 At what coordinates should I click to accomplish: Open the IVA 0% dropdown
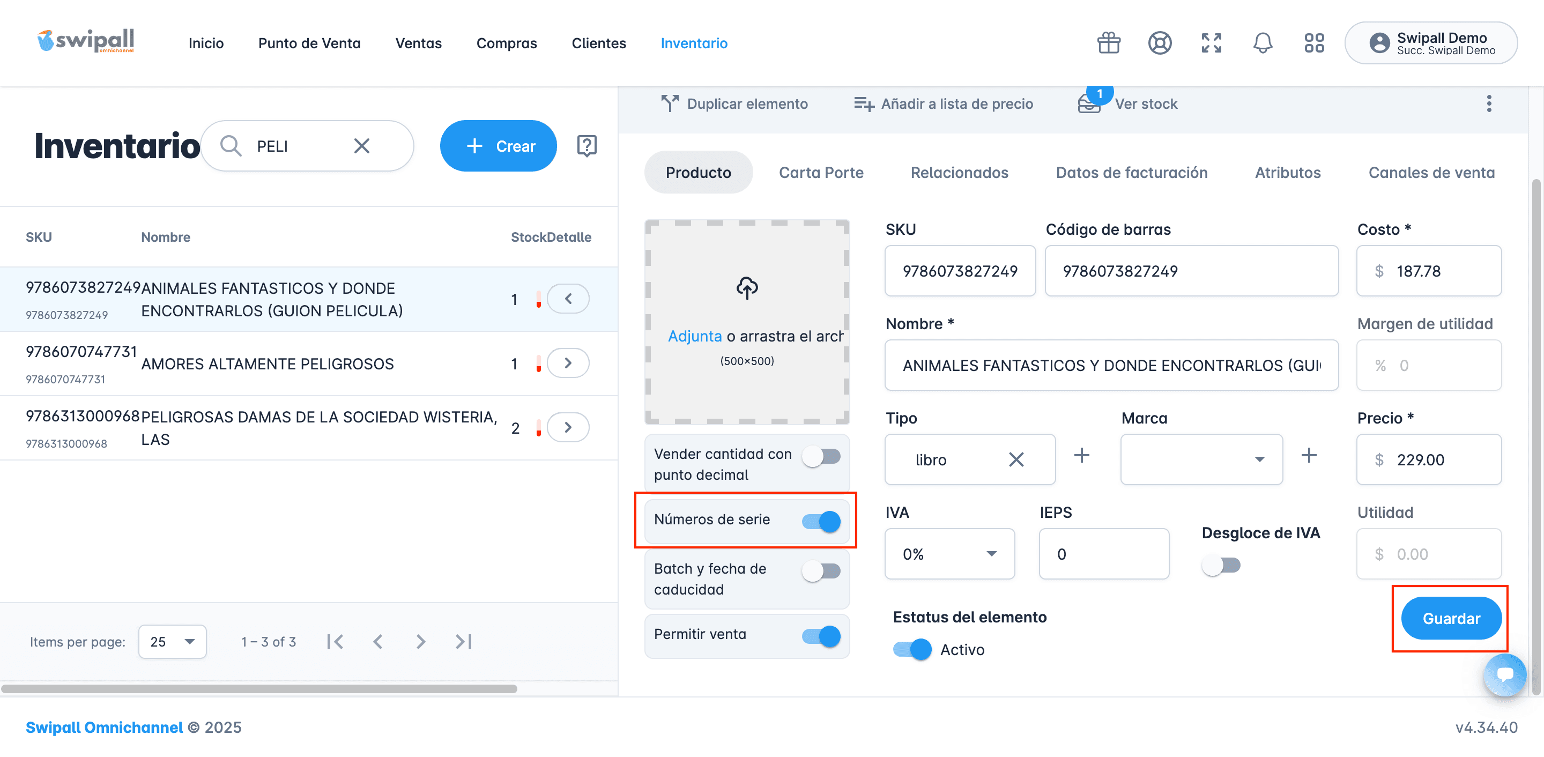tap(949, 554)
